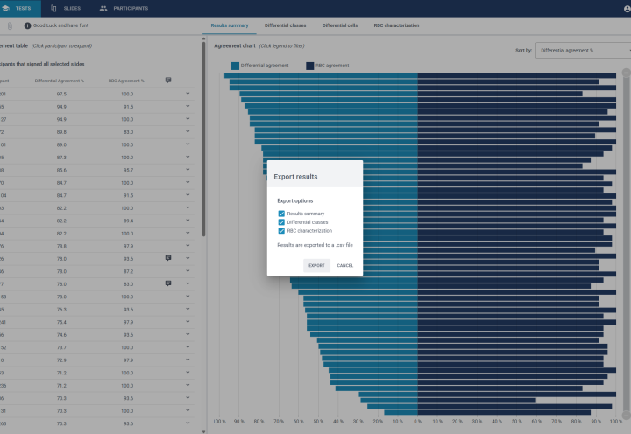
Task: Uncheck RBC characterization export option
Action: 281,231
